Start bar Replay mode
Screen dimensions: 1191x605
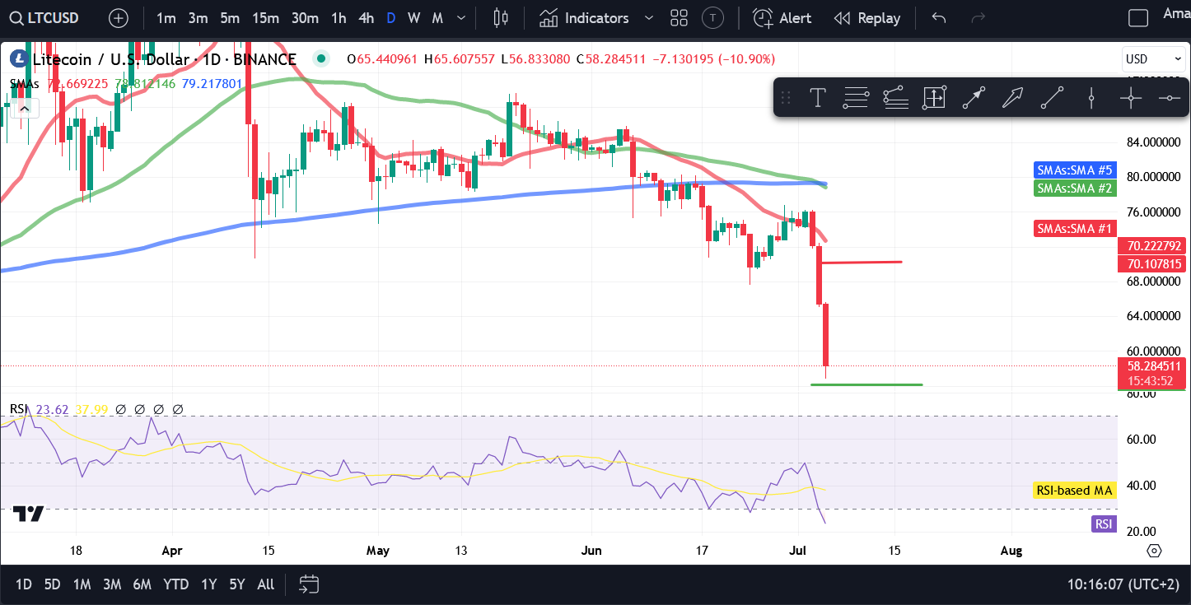[866, 17]
